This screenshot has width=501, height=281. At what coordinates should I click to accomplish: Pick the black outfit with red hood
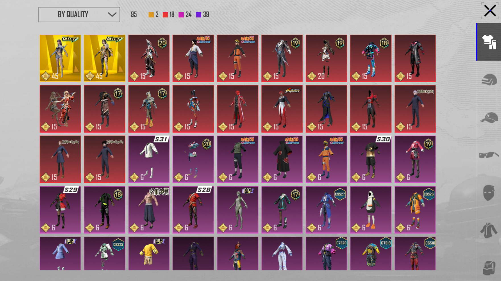pyautogui.click(x=371, y=109)
